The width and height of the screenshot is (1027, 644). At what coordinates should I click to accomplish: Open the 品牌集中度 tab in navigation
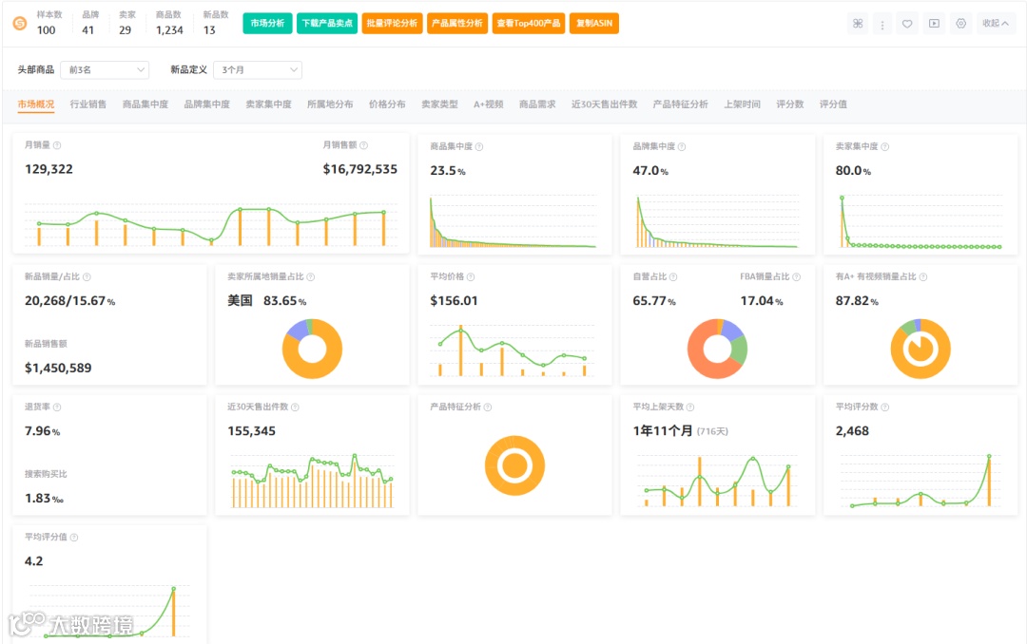pyautogui.click(x=207, y=104)
